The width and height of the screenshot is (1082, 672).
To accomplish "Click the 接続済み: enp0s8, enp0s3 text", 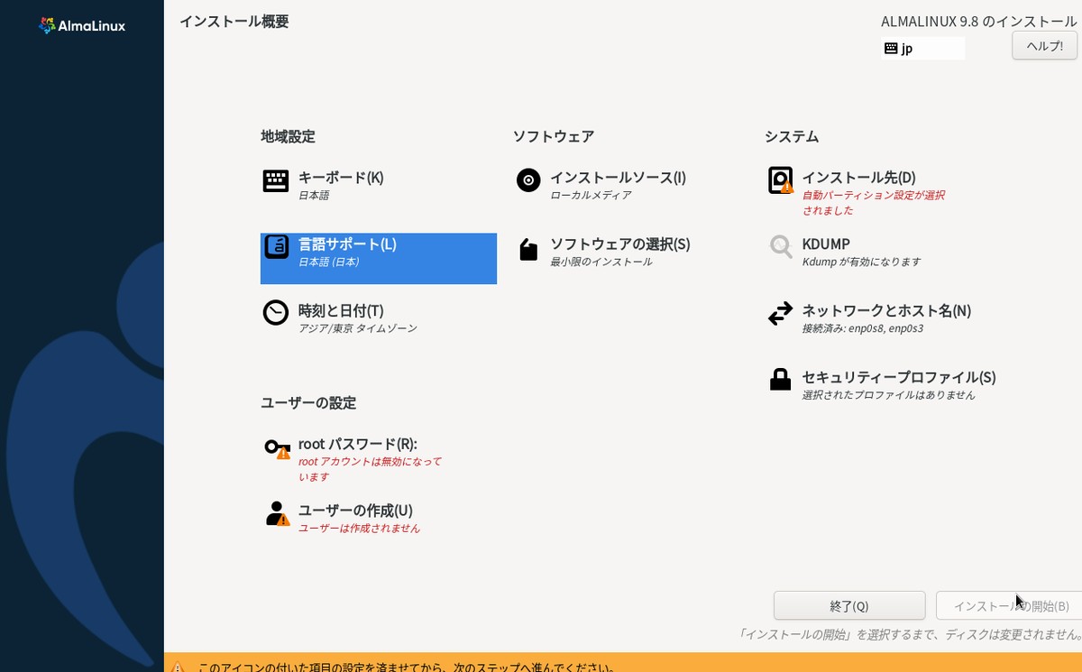I will tap(862, 328).
